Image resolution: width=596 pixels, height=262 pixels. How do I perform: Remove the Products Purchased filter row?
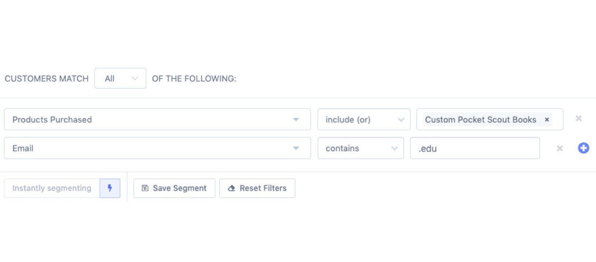click(579, 118)
